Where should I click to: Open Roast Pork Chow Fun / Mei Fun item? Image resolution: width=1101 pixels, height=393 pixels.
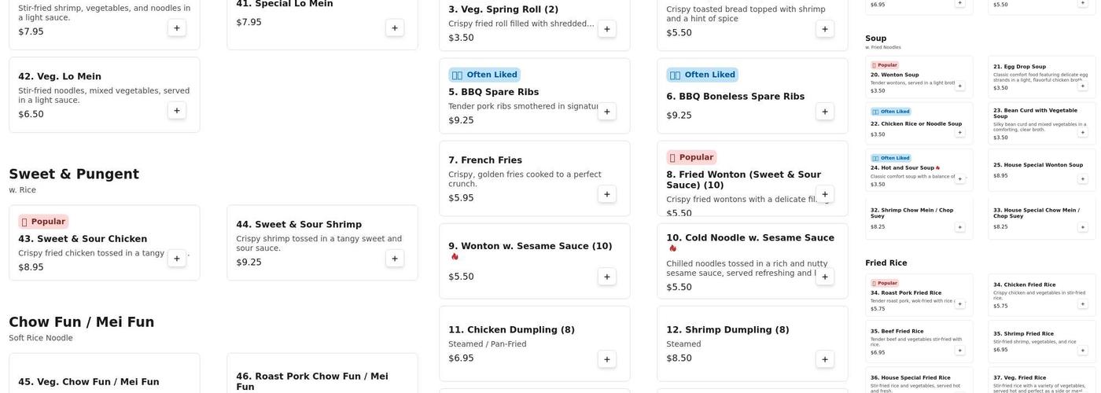312,381
